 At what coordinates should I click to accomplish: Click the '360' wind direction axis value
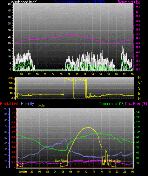[x=10, y=78]
